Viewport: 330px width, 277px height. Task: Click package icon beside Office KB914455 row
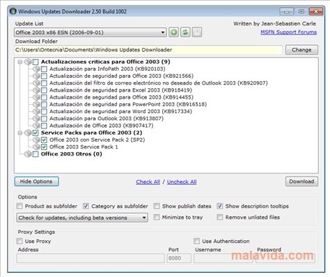click(36, 97)
